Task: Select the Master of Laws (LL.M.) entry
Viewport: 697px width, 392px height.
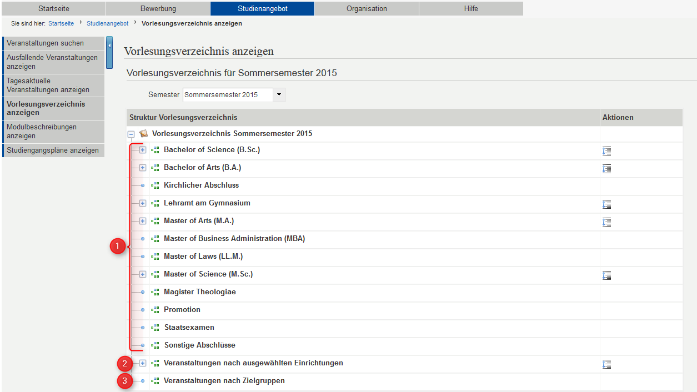Action: tap(203, 257)
